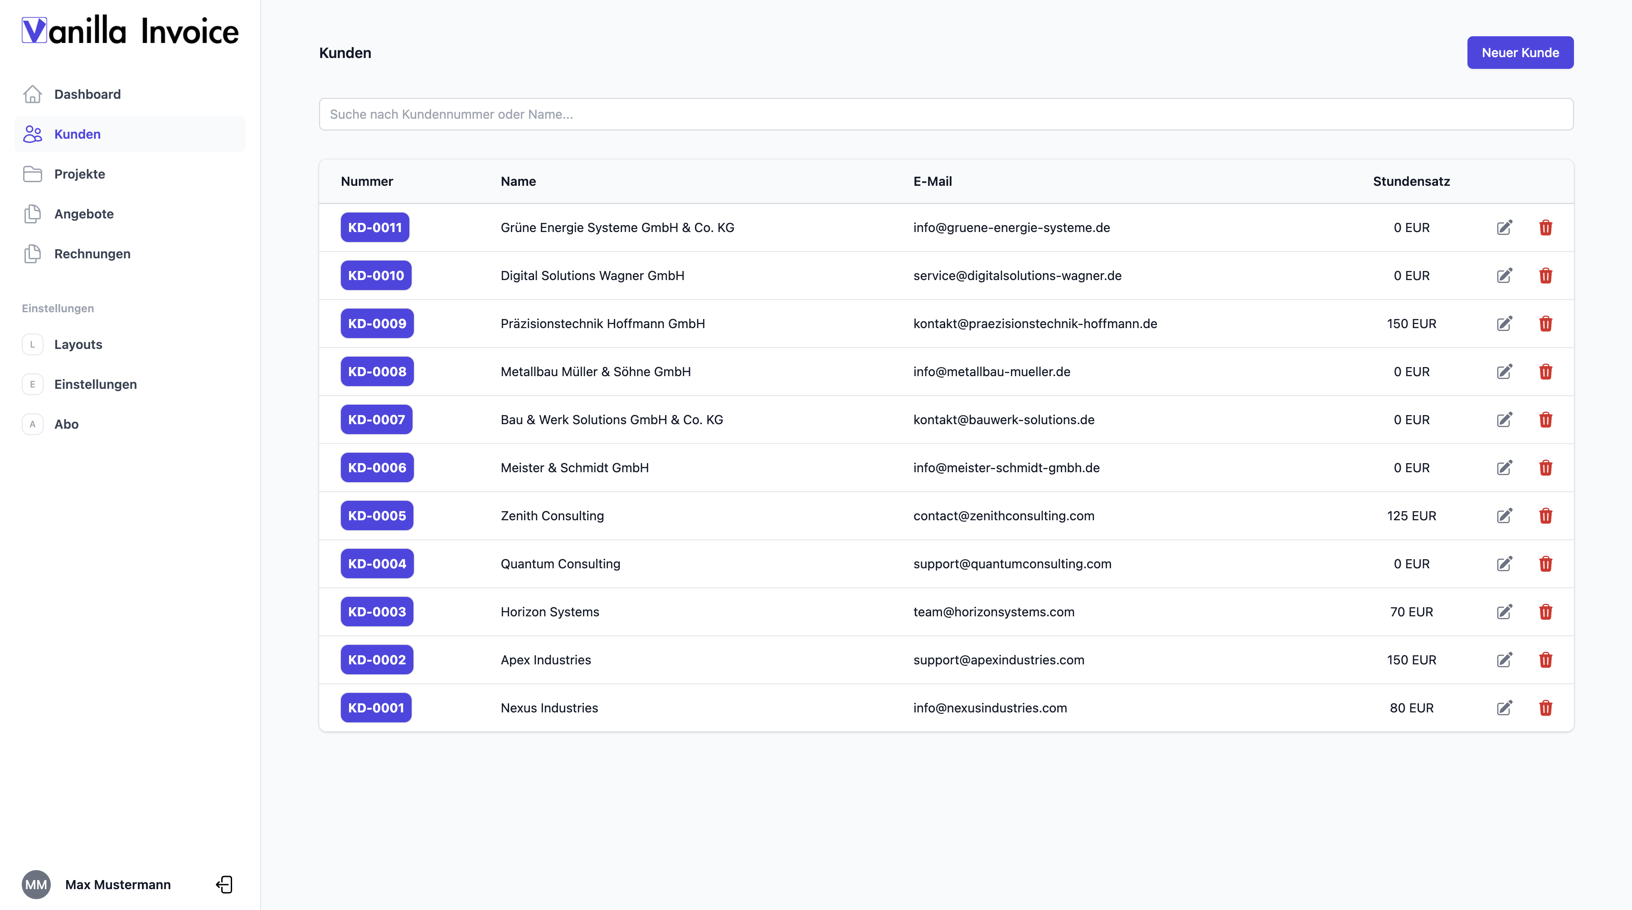Screen dimensions: 1632x910
Task: Open Angebote section
Action: 83,214
